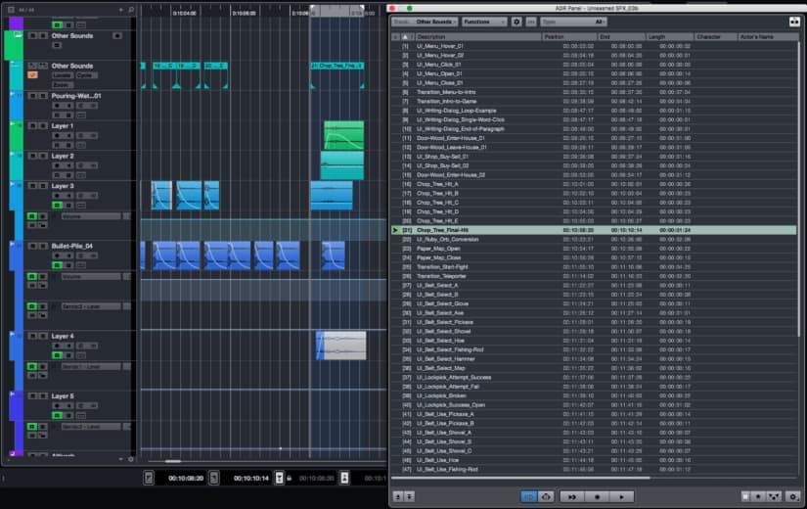This screenshot has height=509, width=807.
Task: Click the Cycle button on Other Sounds marker track
Action: (x=86, y=75)
